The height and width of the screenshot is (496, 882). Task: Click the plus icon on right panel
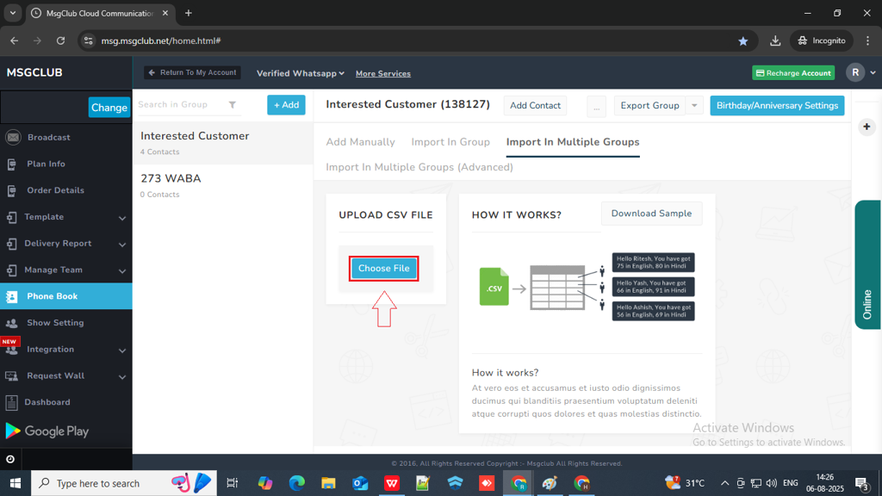[x=866, y=127]
